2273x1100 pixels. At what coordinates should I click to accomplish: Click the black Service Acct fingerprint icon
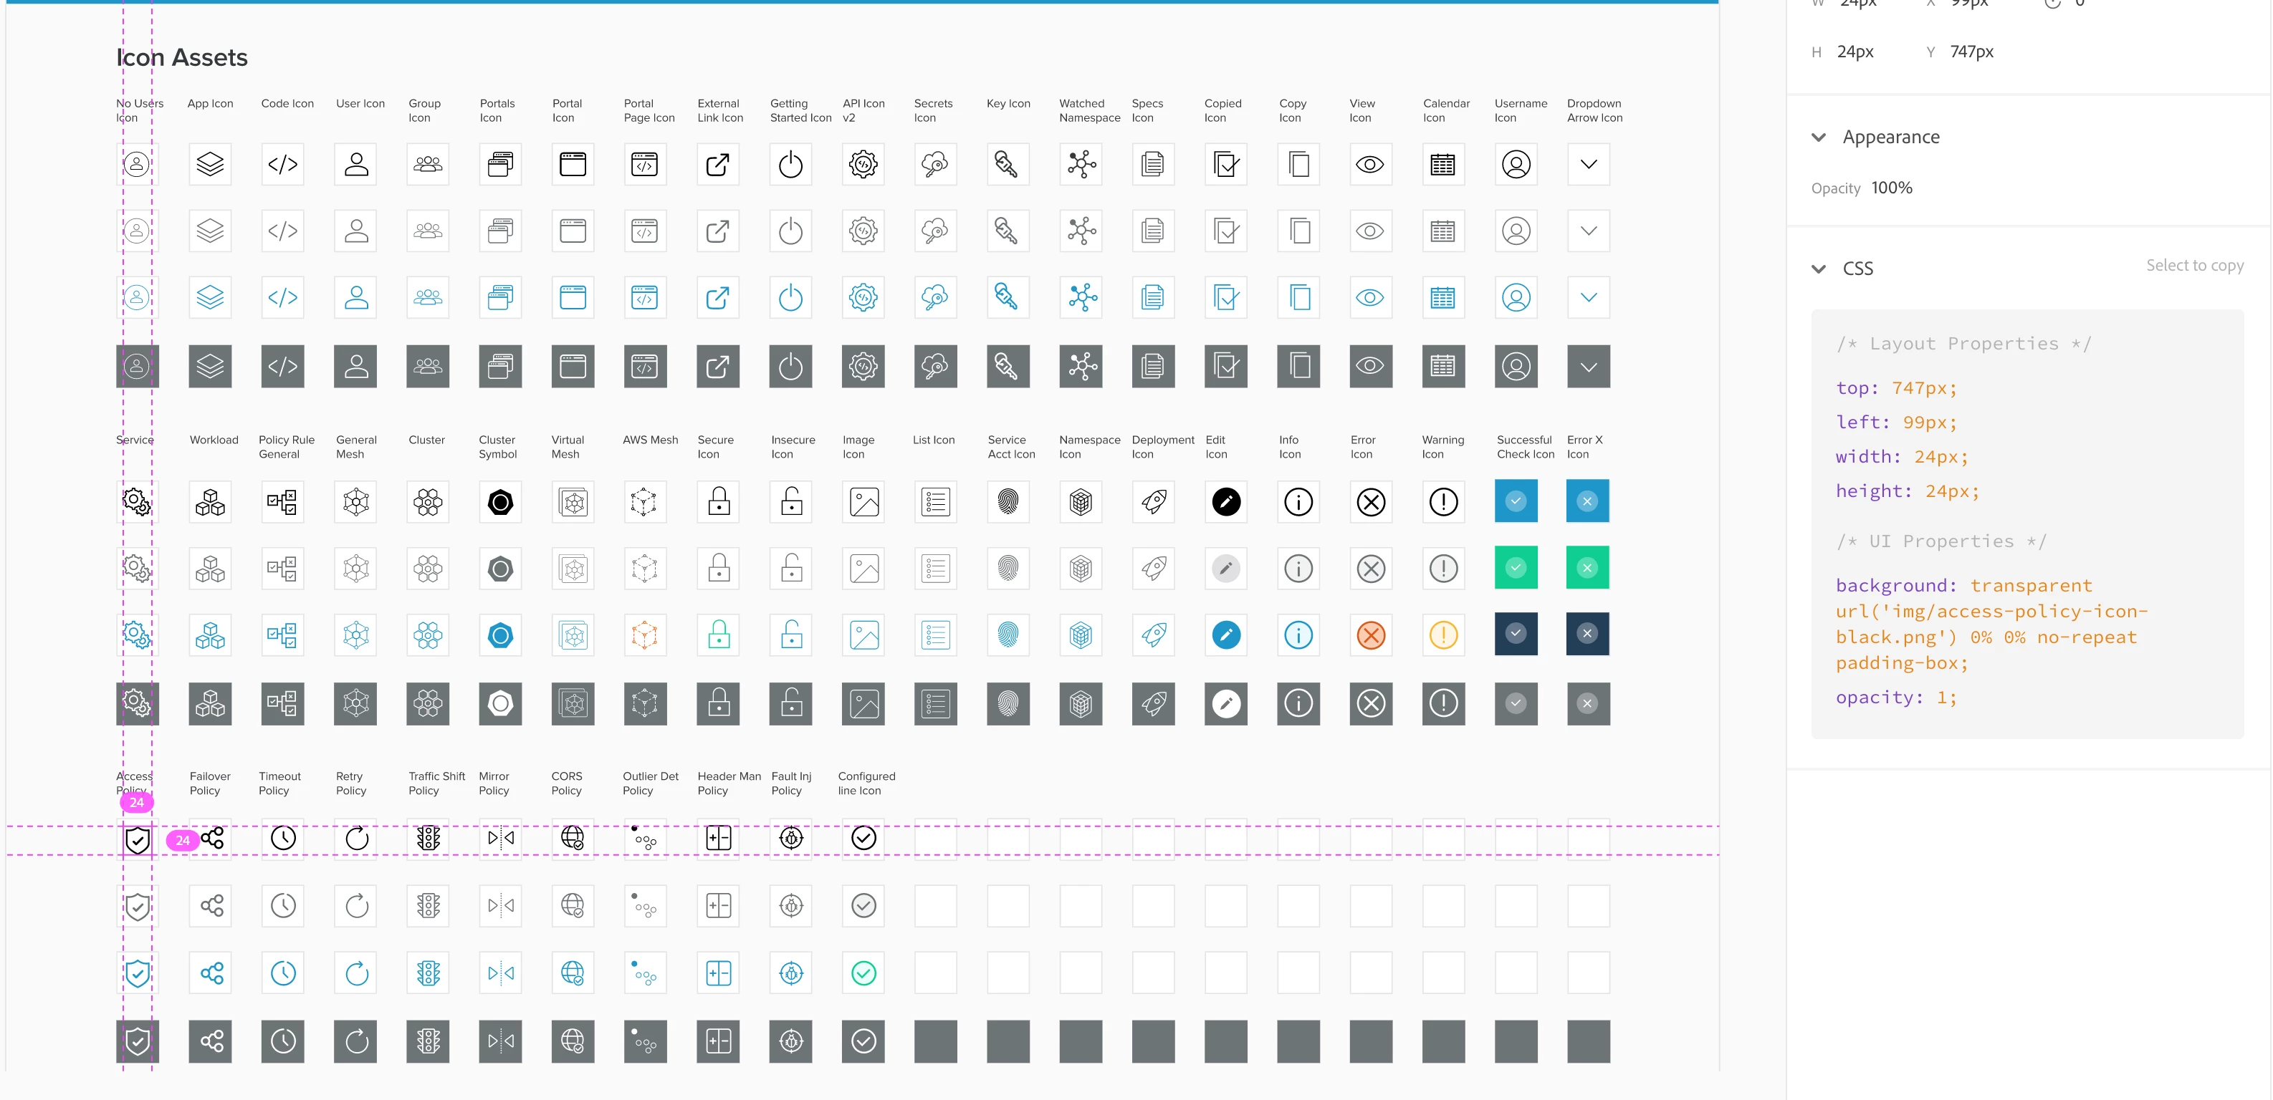click(1008, 502)
